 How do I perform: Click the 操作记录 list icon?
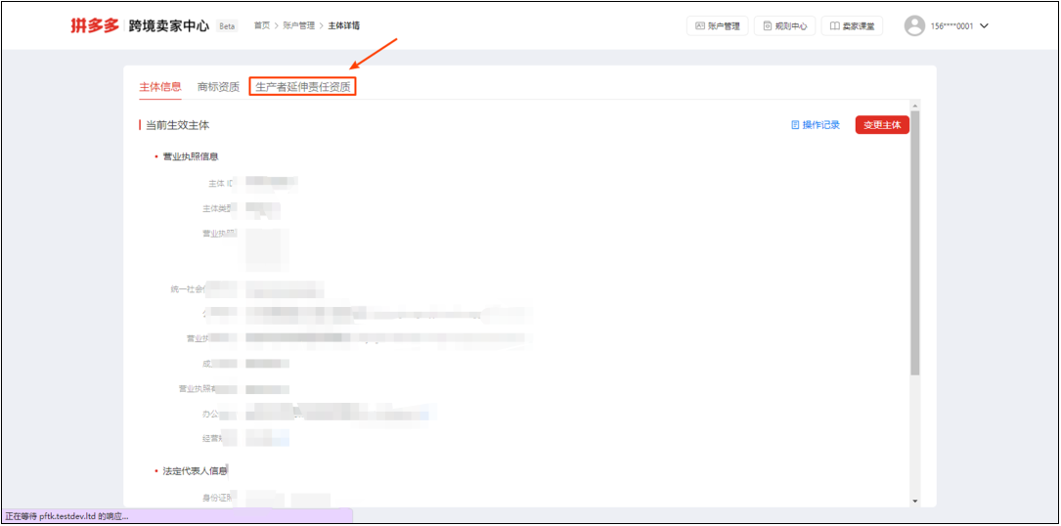pyautogui.click(x=795, y=125)
